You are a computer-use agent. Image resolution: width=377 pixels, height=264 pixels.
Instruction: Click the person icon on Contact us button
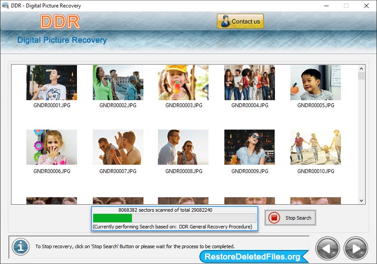(225, 21)
